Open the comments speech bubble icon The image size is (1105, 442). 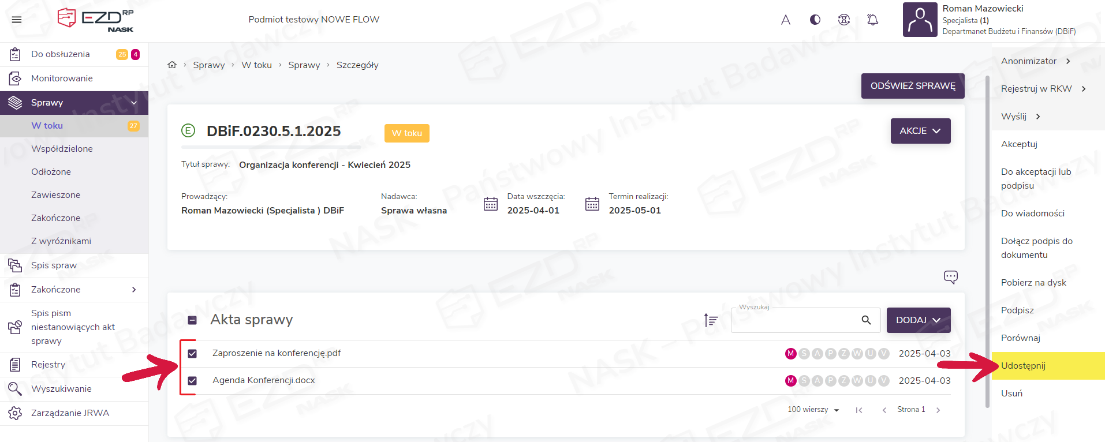coord(950,277)
